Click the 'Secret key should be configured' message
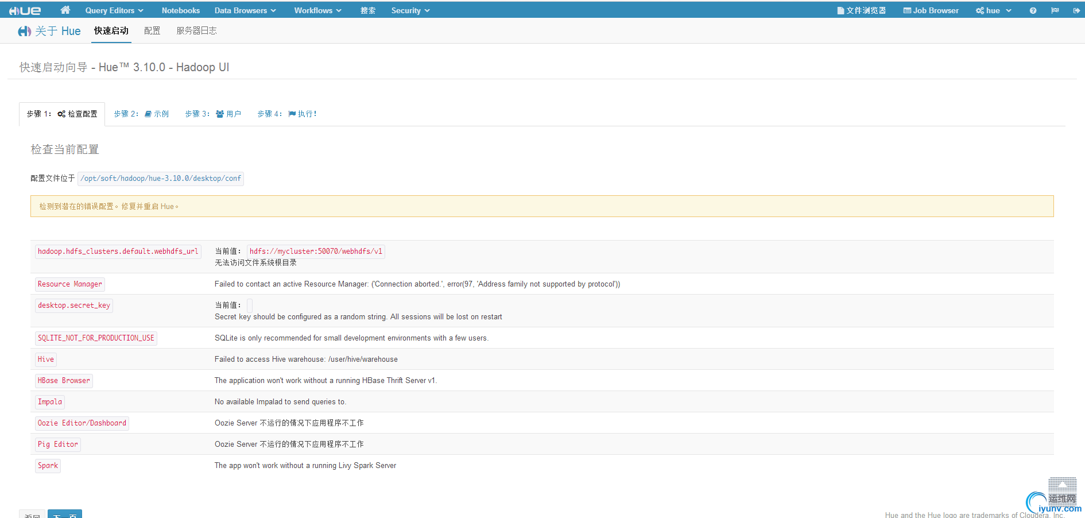Viewport: 1085px width, 518px height. click(x=358, y=317)
